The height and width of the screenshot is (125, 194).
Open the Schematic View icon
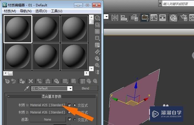coord(162,17)
